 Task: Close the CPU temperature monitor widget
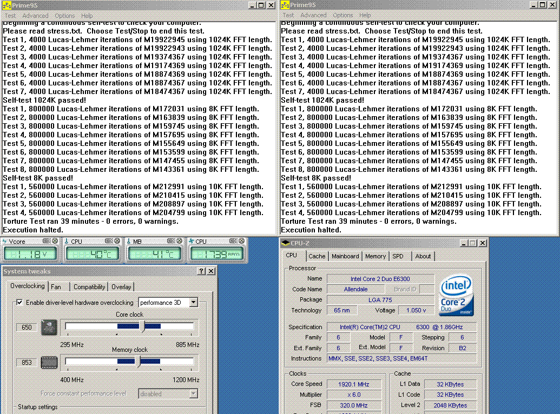coord(117,241)
